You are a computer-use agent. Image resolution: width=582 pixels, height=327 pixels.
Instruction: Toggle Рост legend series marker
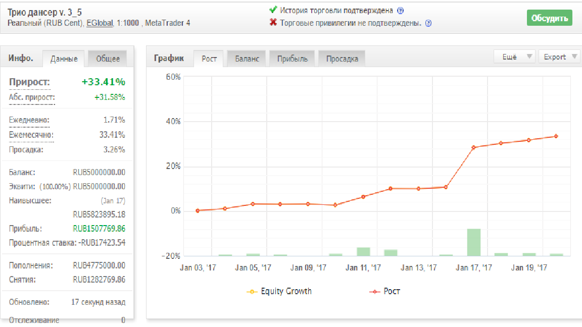click(374, 292)
